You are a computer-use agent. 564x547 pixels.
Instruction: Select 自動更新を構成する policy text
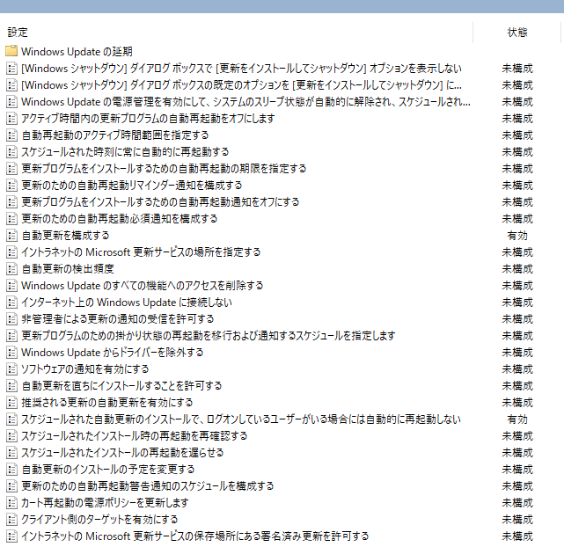[65, 236]
